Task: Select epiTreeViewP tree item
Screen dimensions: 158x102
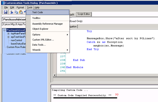Action: click(18, 37)
